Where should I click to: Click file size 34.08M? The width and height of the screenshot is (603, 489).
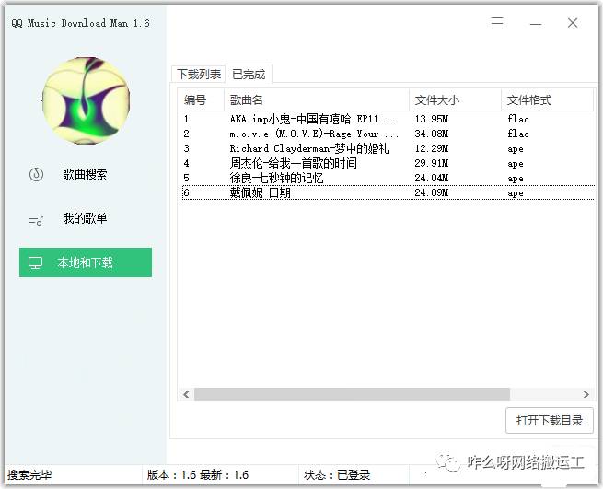point(432,134)
